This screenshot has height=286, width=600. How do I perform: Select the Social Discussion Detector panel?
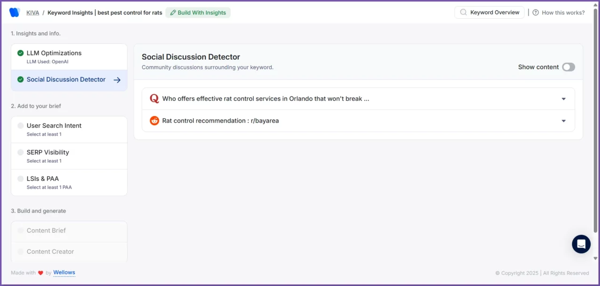point(66,79)
